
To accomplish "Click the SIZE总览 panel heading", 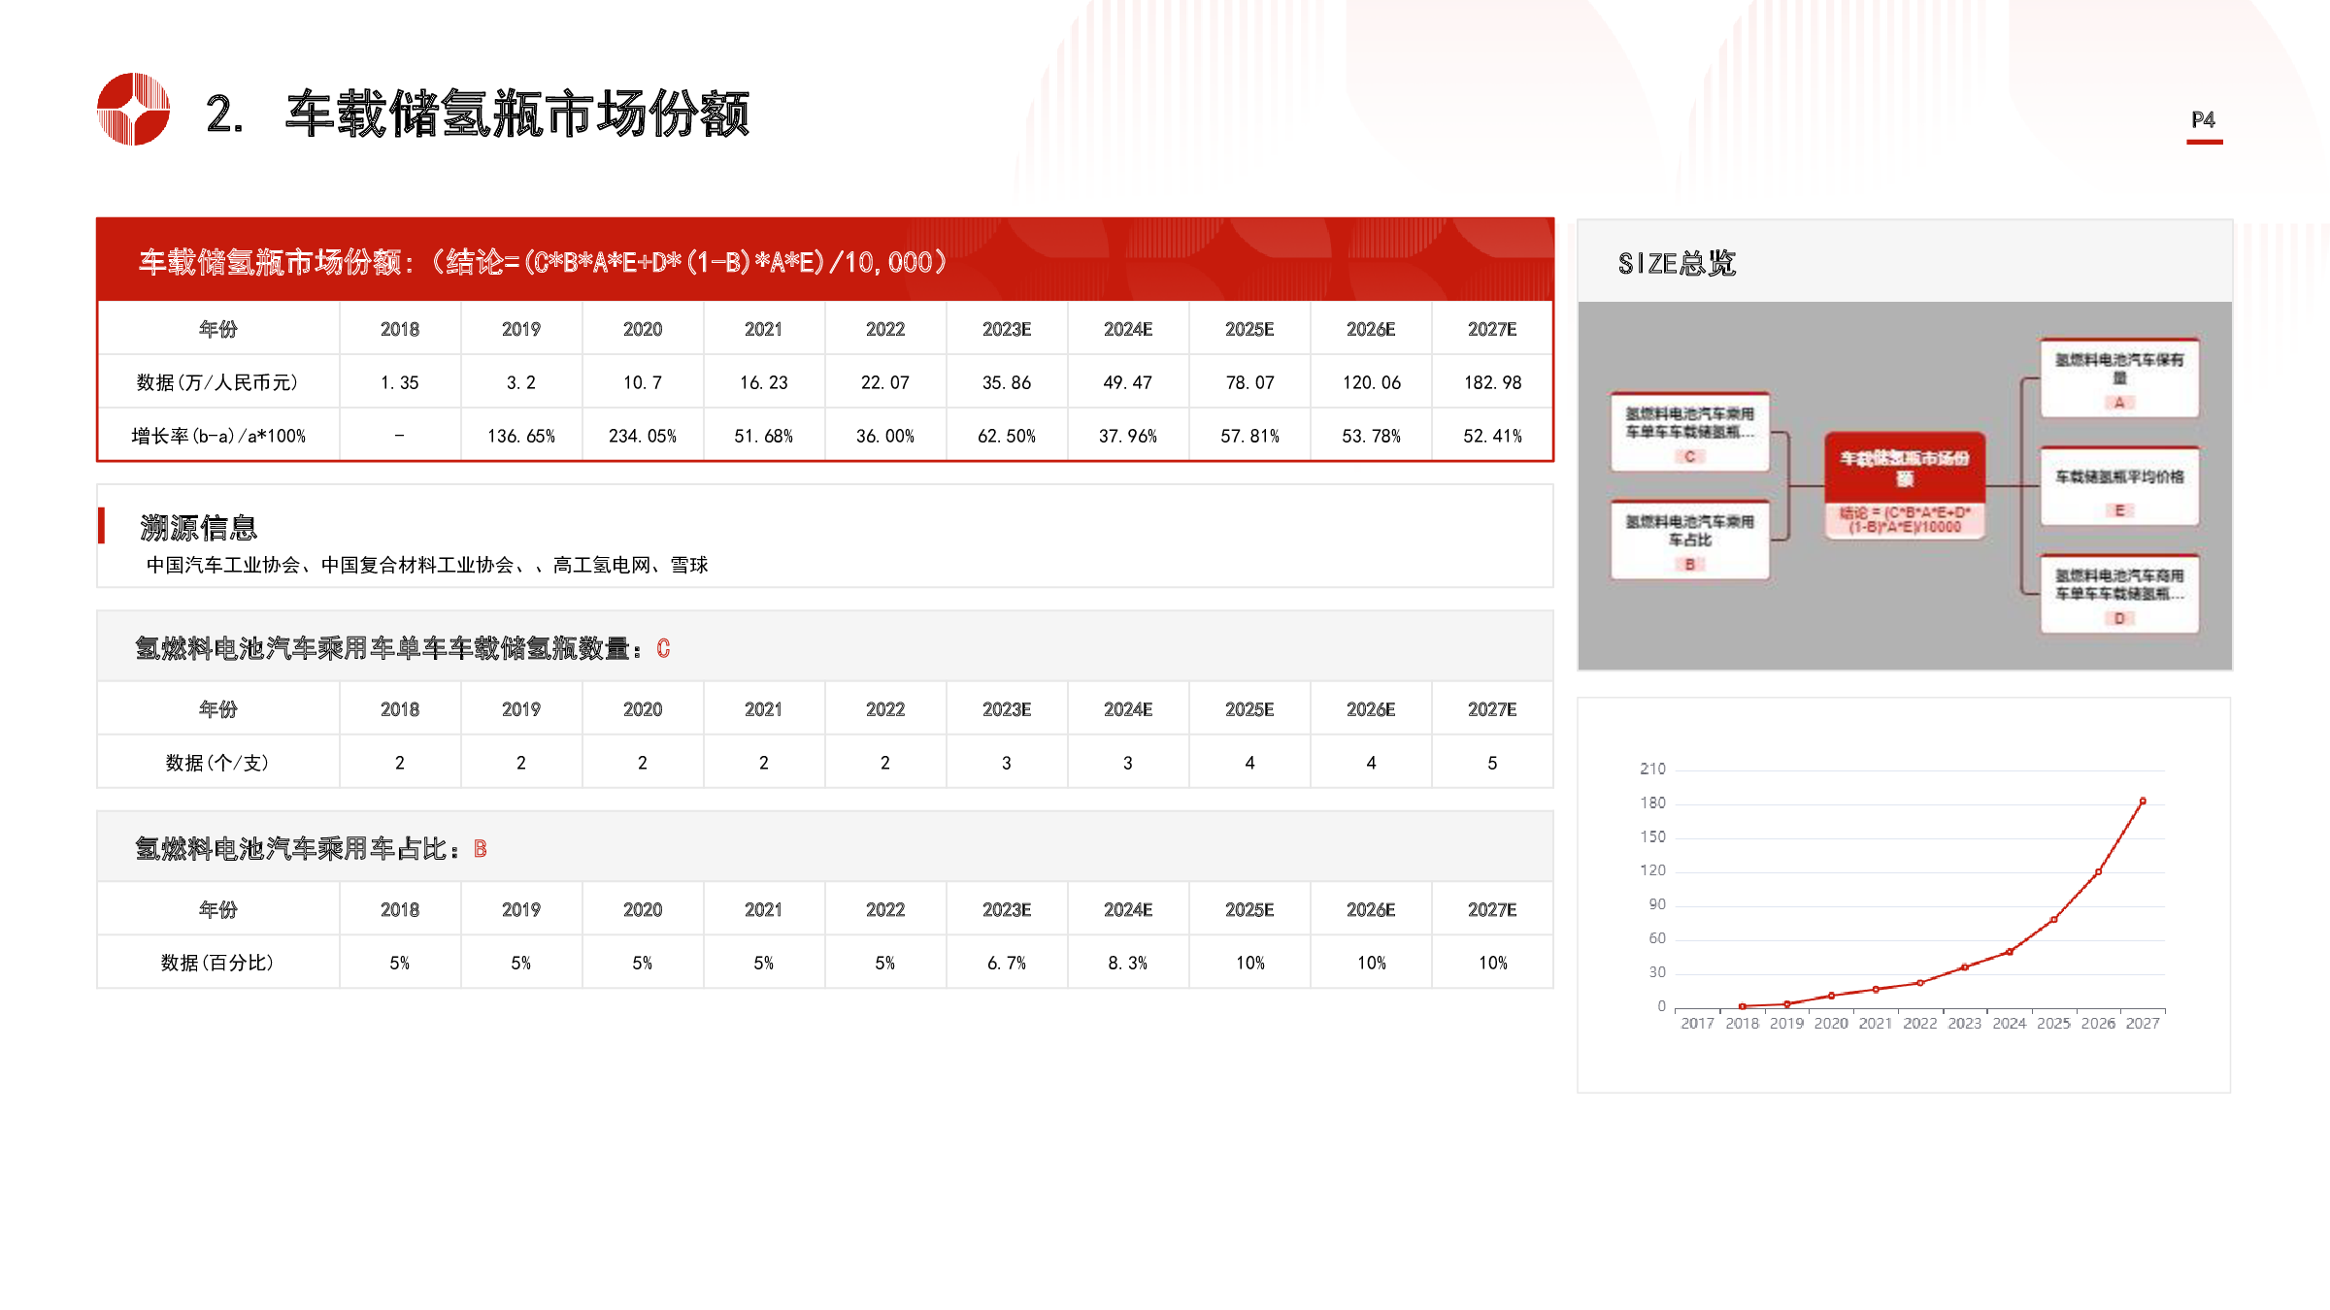I will pyautogui.click(x=1677, y=263).
